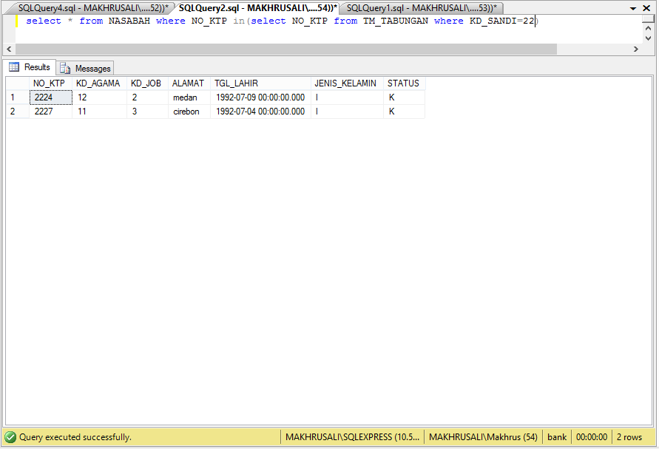659x449 pixels.
Task: Switch to the SQLQuery4.sql tab
Action: pyautogui.click(x=92, y=8)
